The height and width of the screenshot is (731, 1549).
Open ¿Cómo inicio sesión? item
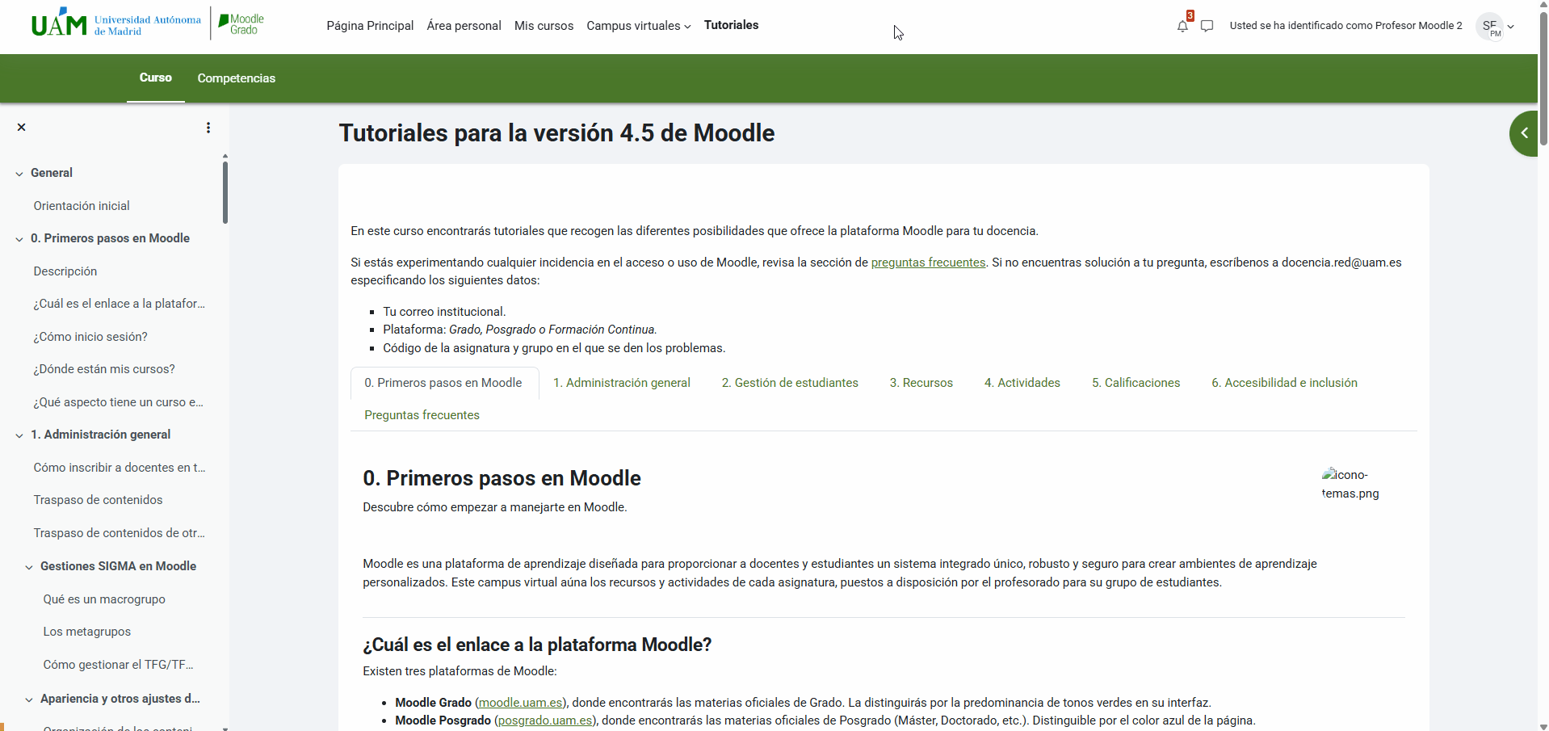point(90,337)
